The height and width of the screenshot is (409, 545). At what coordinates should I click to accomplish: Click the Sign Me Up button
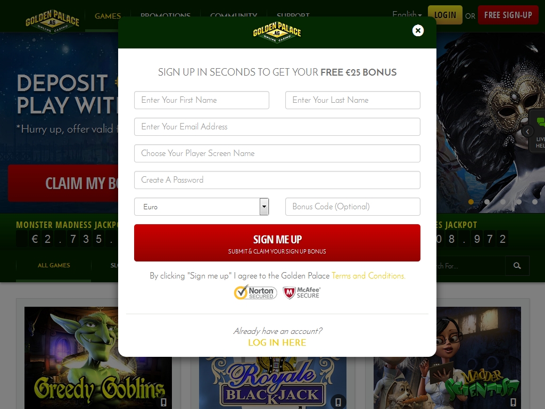click(277, 243)
